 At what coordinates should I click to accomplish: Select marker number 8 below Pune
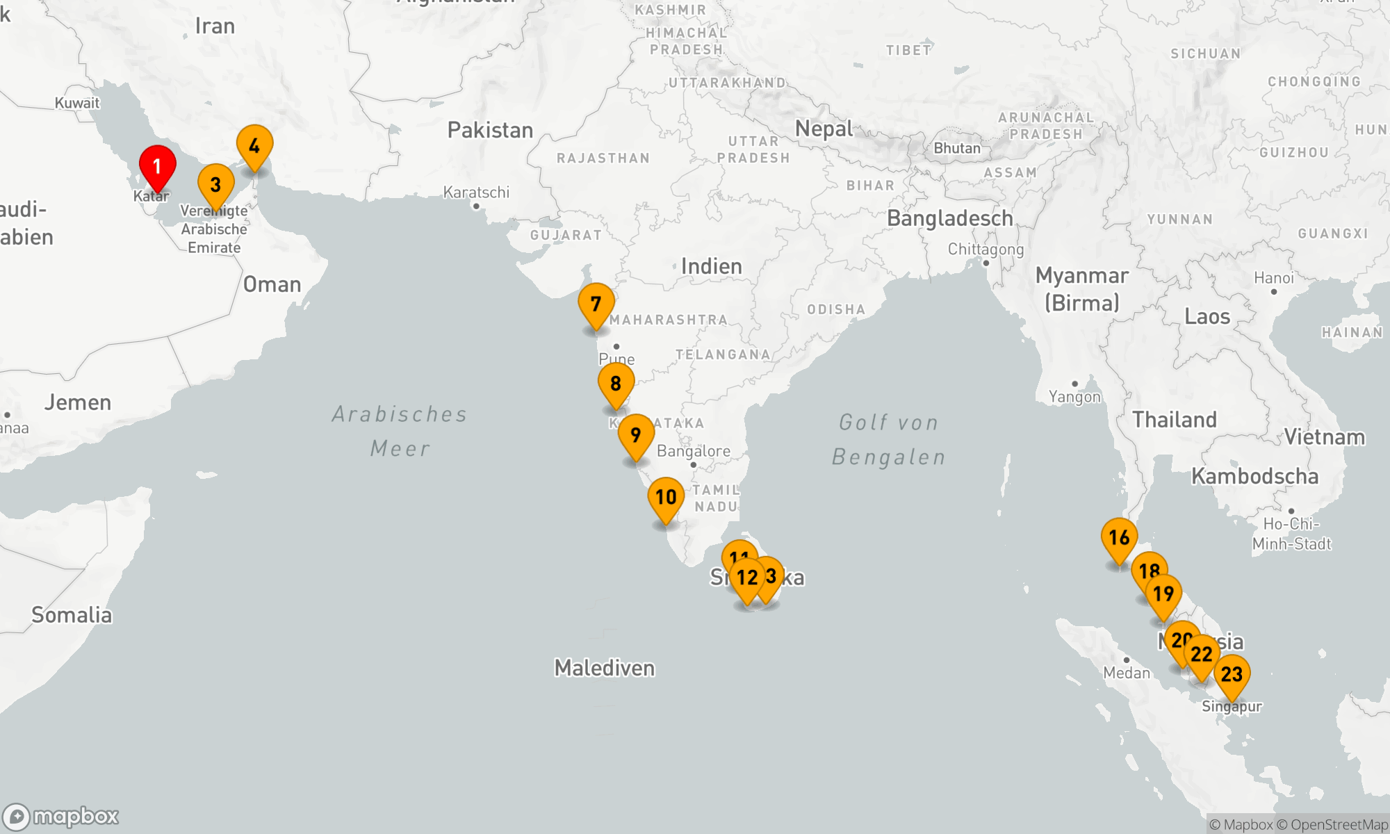(x=616, y=383)
